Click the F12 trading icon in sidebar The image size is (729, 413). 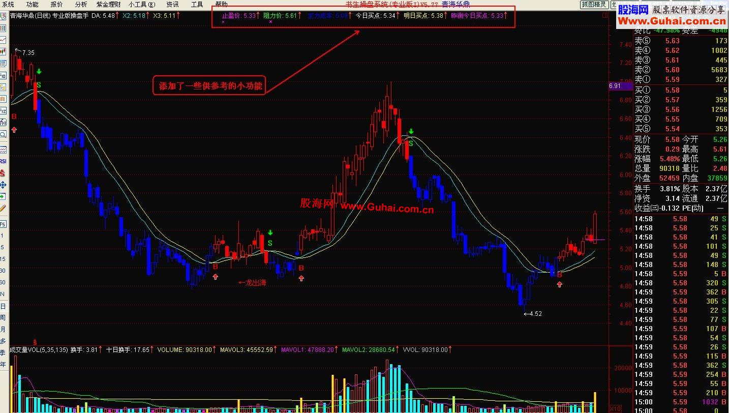(3, 110)
